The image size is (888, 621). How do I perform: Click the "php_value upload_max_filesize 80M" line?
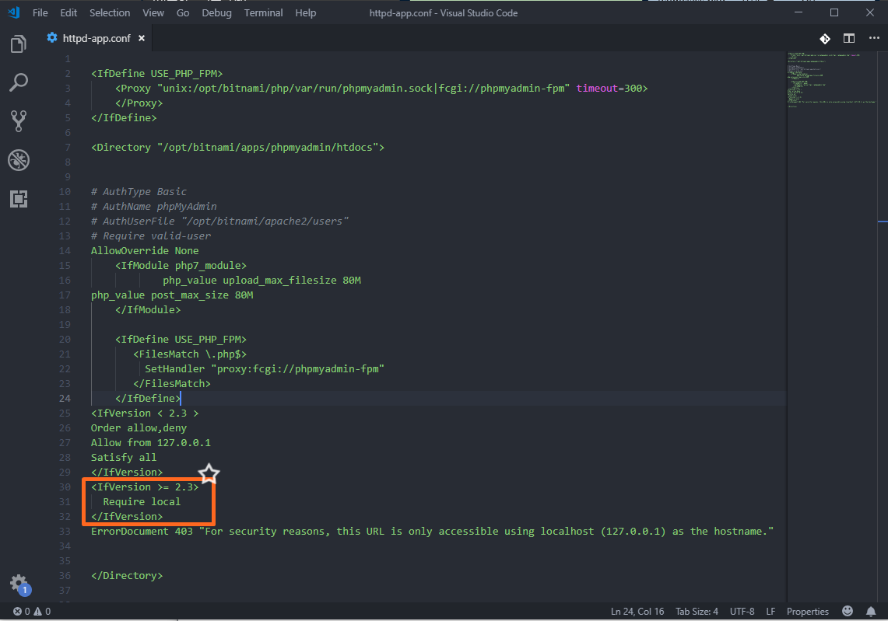pos(261,281)
